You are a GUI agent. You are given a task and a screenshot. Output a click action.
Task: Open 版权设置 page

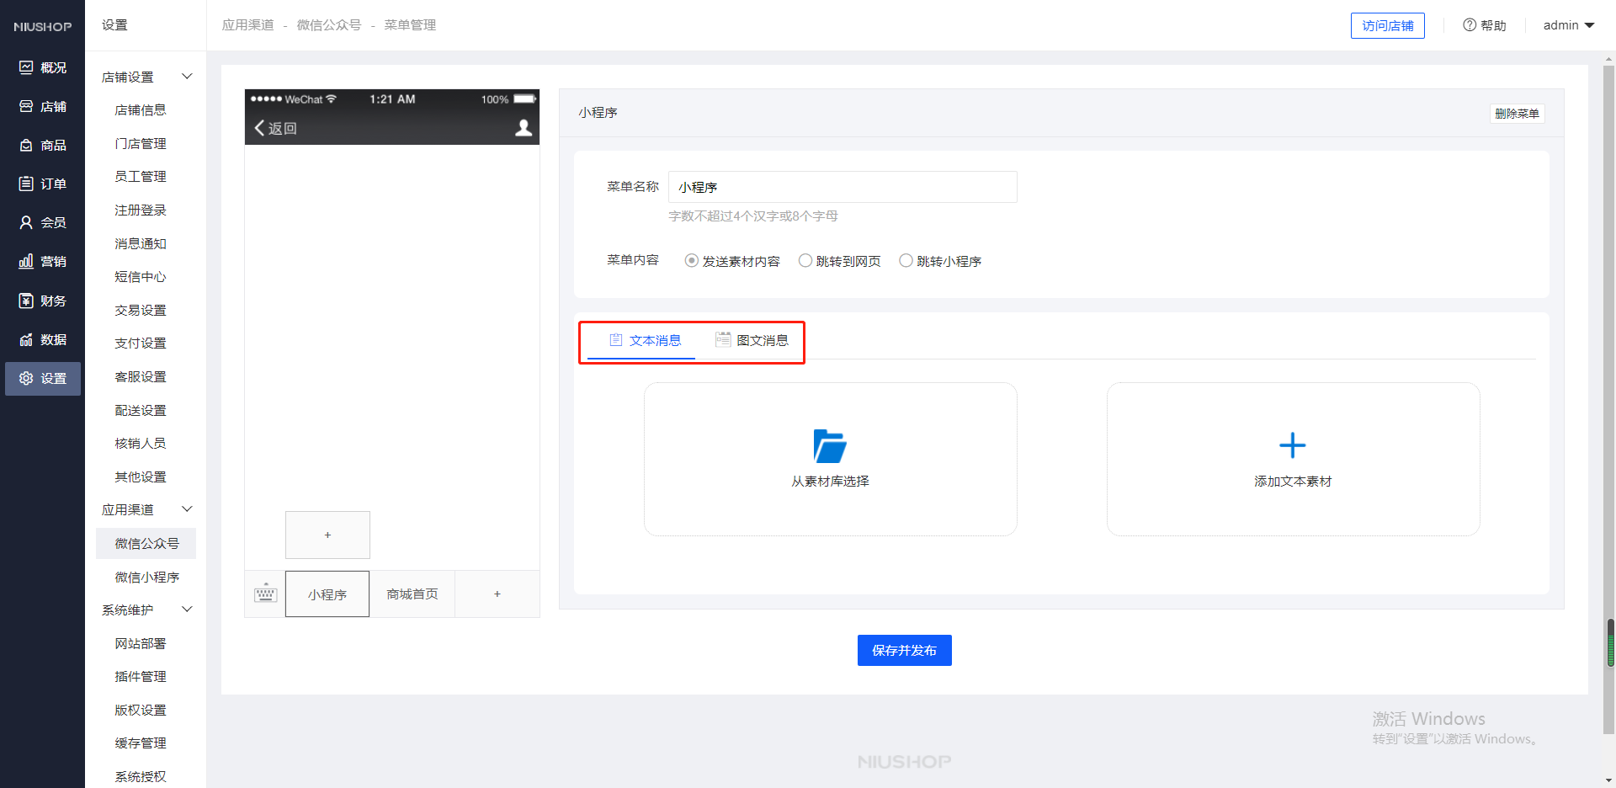[141, 710]
